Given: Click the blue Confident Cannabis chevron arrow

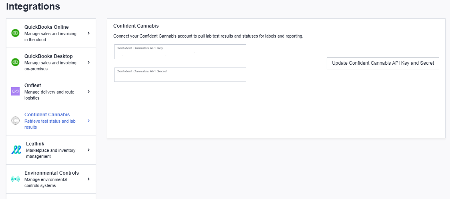Looking at the screenshot, I should point(89,121).
